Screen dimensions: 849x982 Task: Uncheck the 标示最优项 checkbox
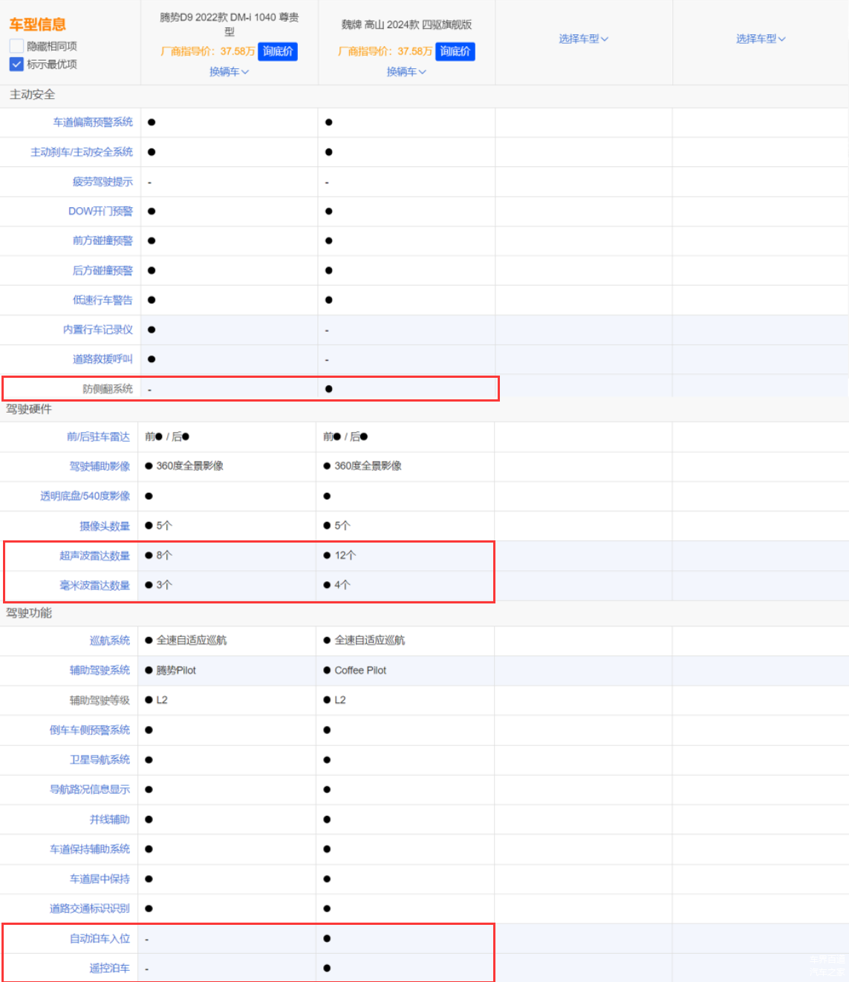click(16, 65)
